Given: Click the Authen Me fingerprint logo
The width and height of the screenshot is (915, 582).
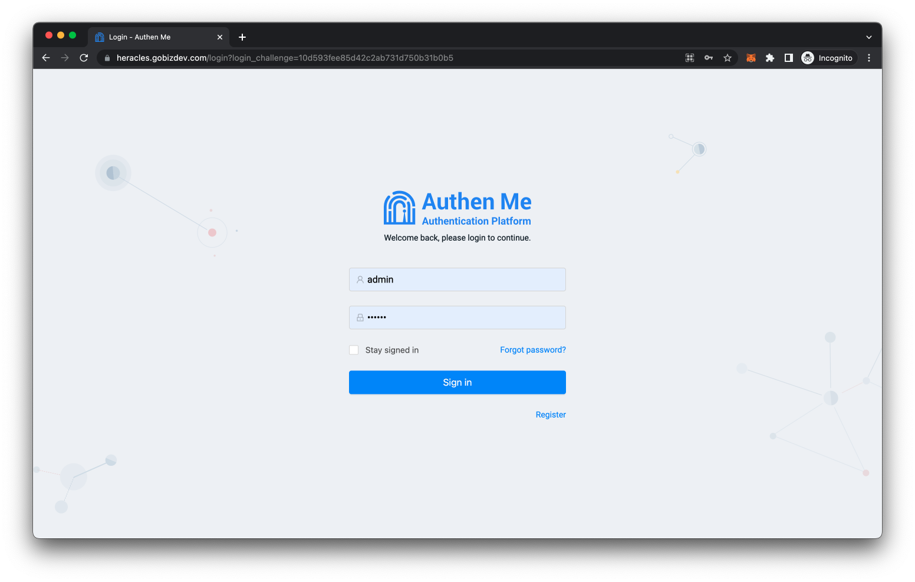Looking at the screenshot, I should pyautogui.click(x=399, y=208).
